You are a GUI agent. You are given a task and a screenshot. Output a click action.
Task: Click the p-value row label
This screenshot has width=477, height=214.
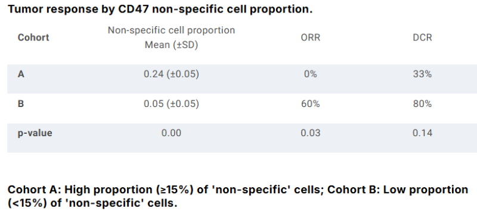pyautogui.click(x=35, y=133)
